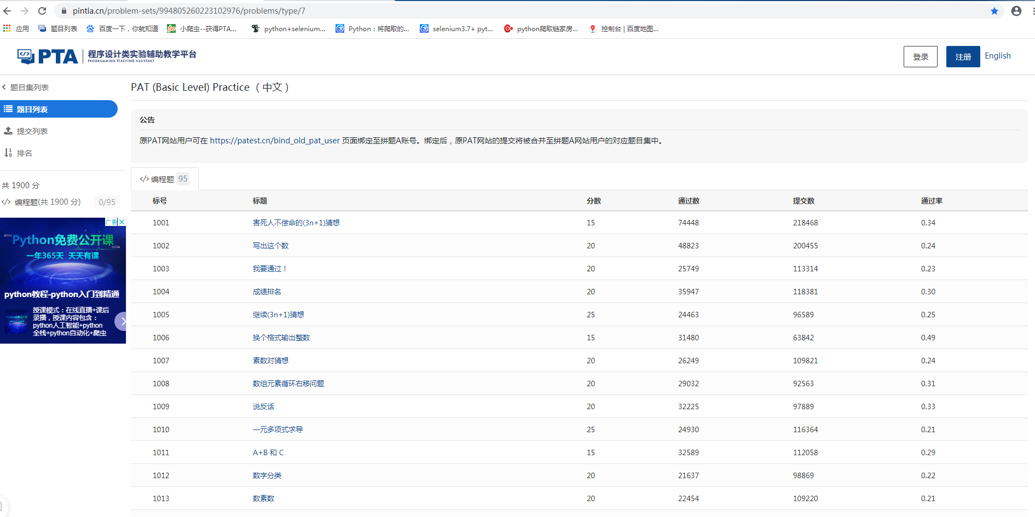The width and height of the screenshot is (1035, 517).
Task: Open the browser profile avatar
Action: [x=1016, y=10]
